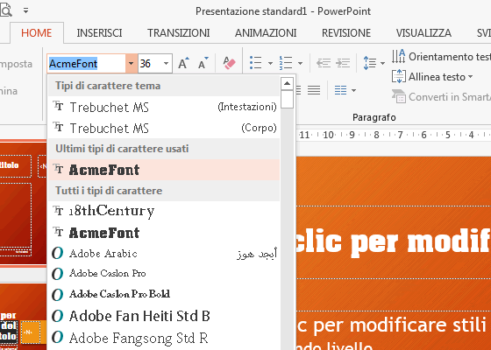Click Orientamento testo icon
The width and height of the screenshot is (491, 350).
pyautogui.click(x=398, y=56)
